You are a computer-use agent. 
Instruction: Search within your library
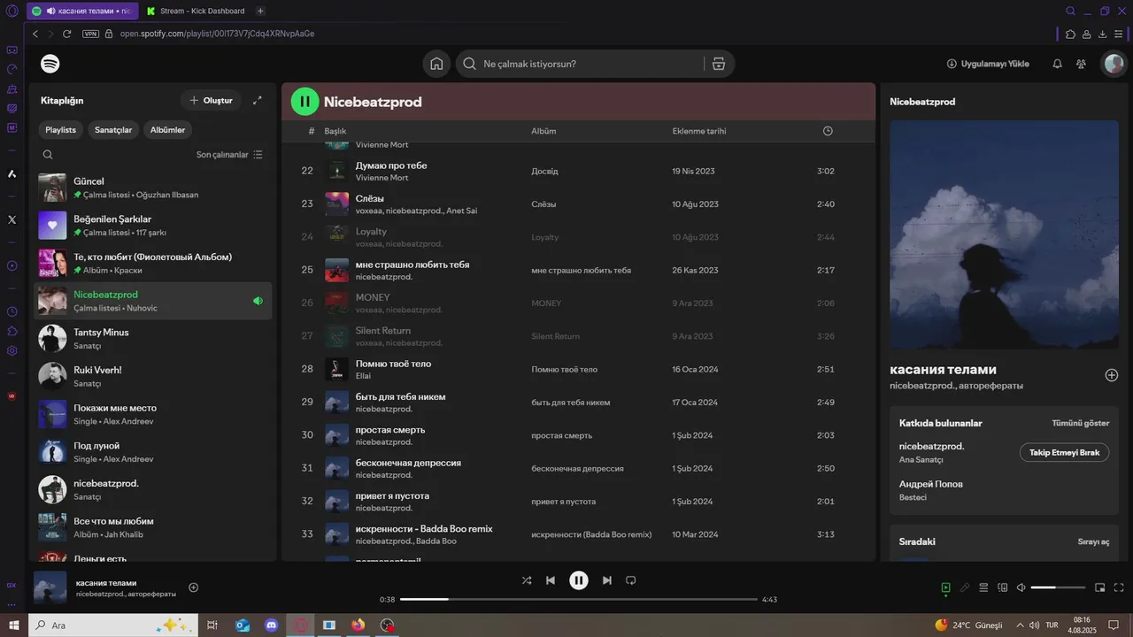coord(48,154)
